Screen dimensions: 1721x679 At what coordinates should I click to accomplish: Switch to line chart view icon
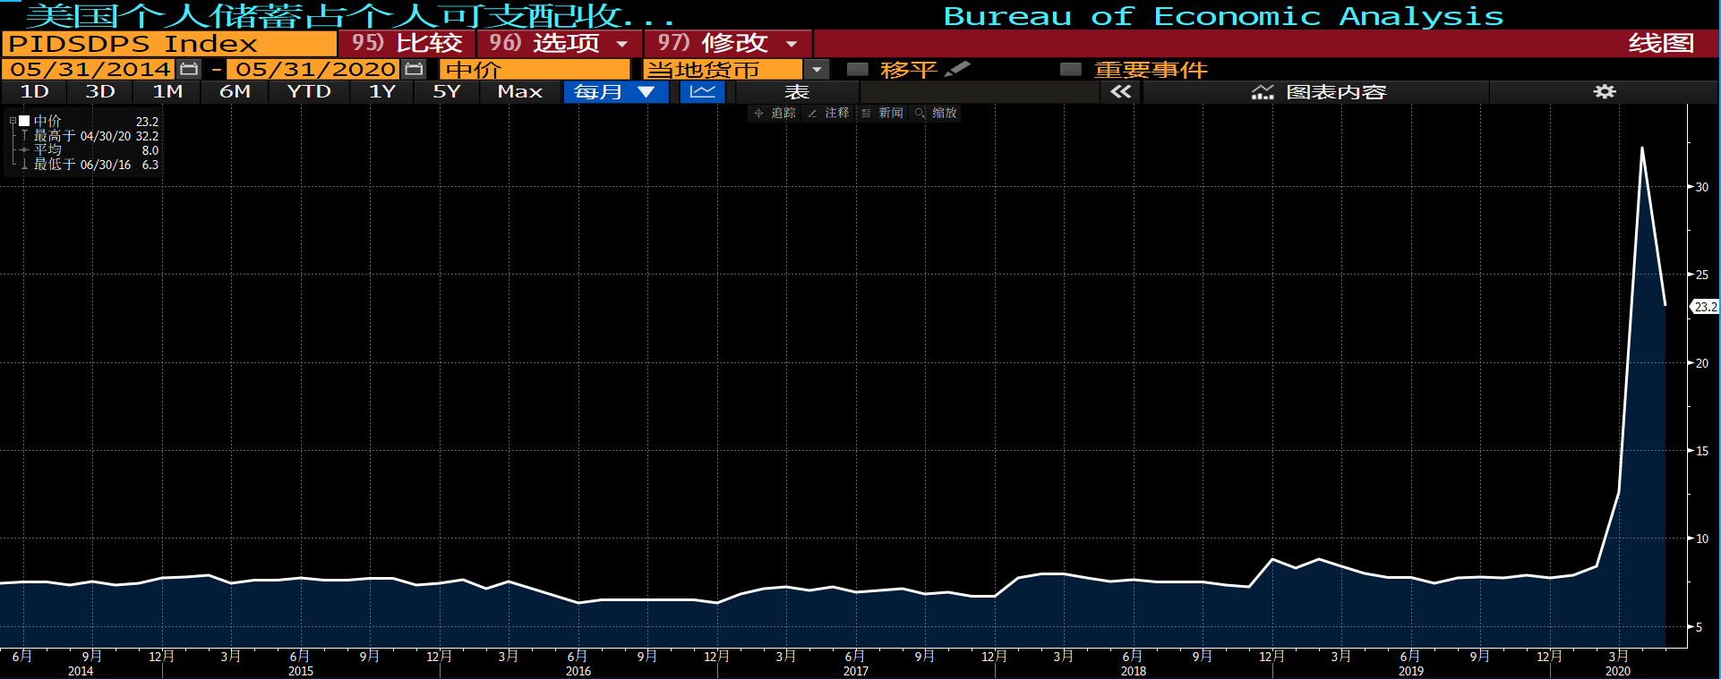[x=702, y=91]
